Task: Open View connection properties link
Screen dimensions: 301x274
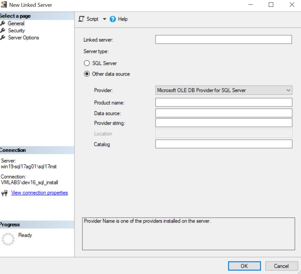Action: (x=39, y=193)
